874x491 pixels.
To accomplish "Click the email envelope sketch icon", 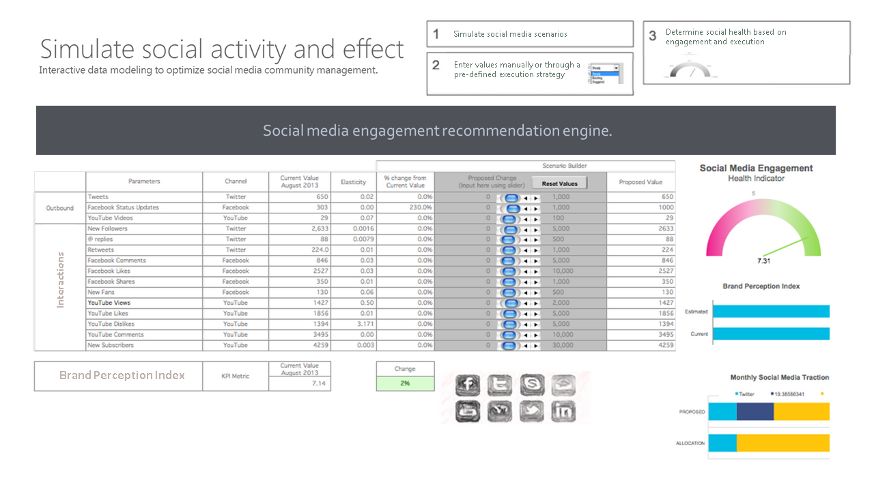I will [x=563, y=385].
